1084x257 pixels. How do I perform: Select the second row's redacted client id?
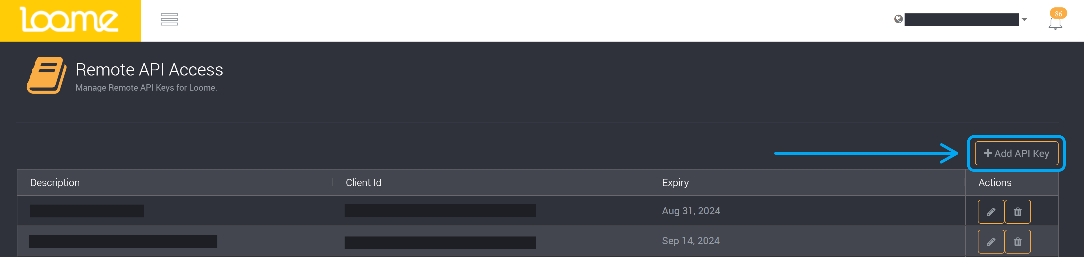click(x=440, y=243)
